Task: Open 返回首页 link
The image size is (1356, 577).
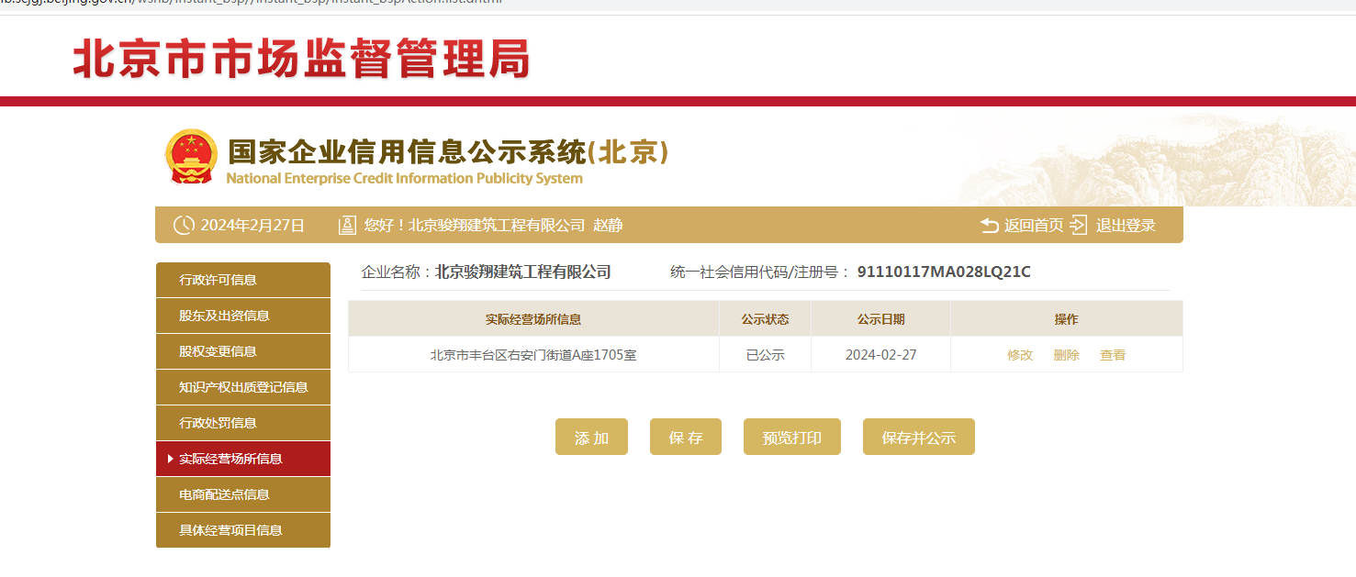Action: click(x=1034, y=225)
